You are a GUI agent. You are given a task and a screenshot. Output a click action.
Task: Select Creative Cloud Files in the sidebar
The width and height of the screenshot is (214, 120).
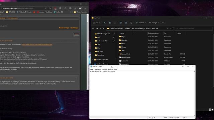pos(102,60)
